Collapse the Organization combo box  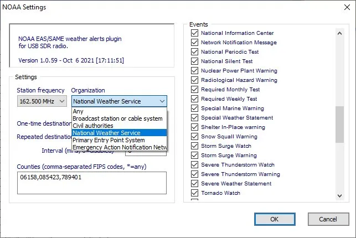(x=161, y=101)
